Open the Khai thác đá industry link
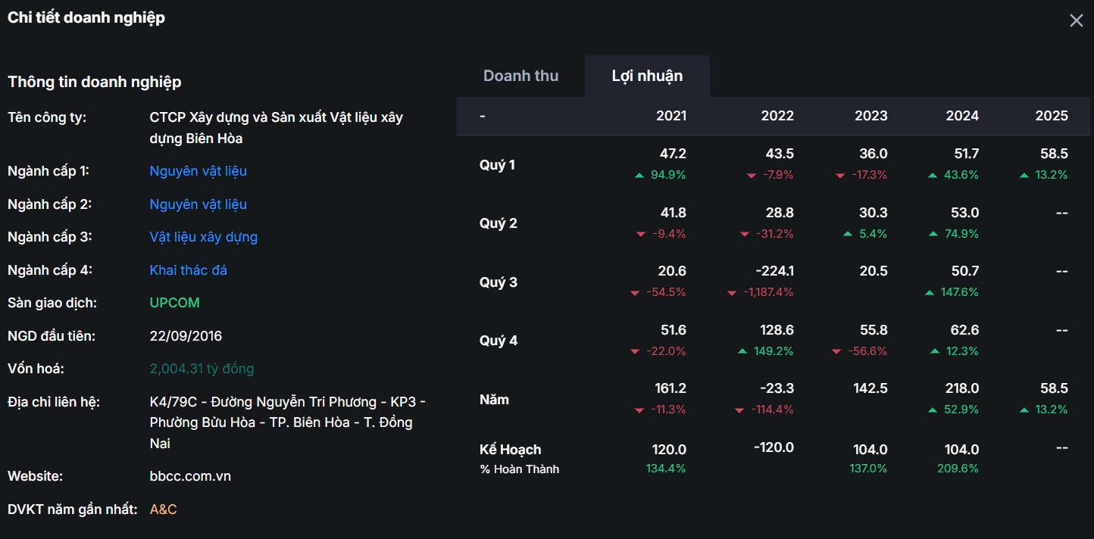 tap(188, 270)
